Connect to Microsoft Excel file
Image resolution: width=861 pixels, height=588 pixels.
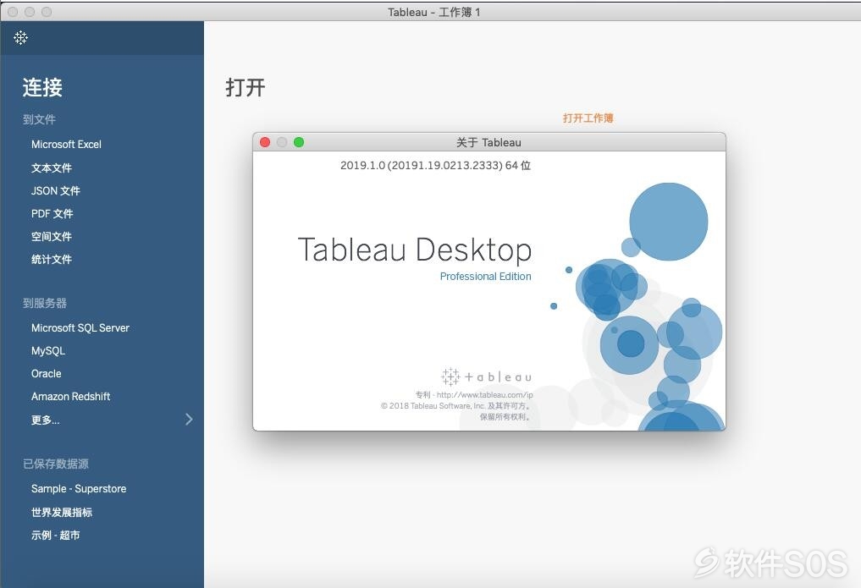click(66, 145)
